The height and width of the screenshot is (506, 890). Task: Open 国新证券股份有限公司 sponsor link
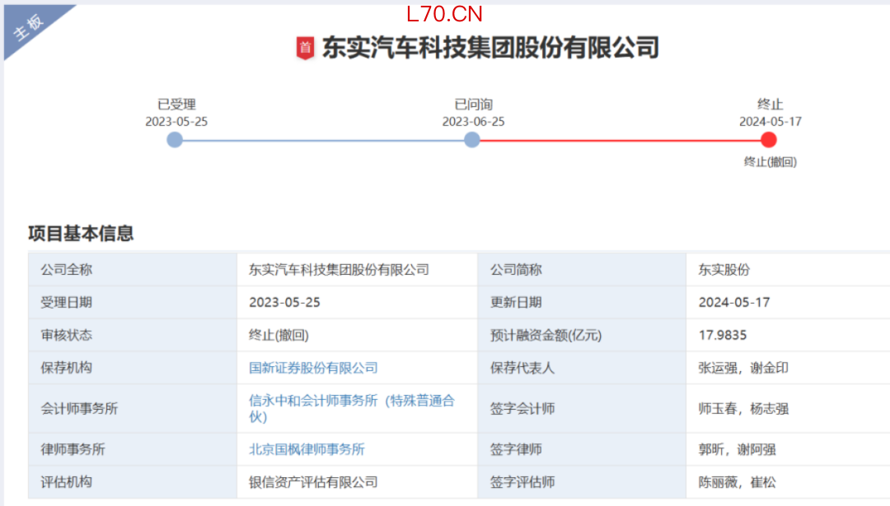pos(313,368)
